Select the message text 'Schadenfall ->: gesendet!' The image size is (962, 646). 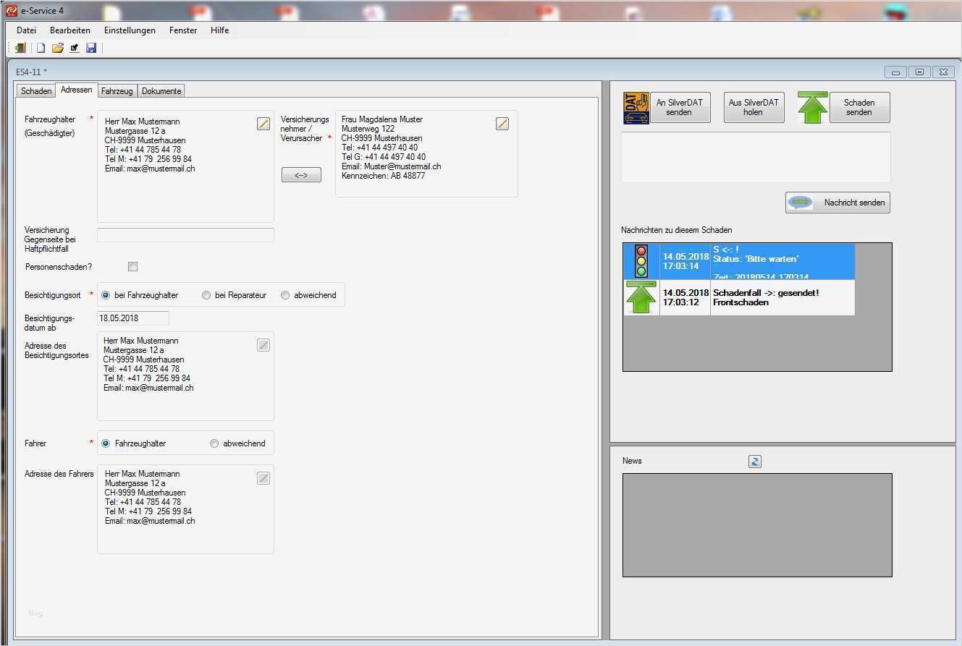[766, 293]
